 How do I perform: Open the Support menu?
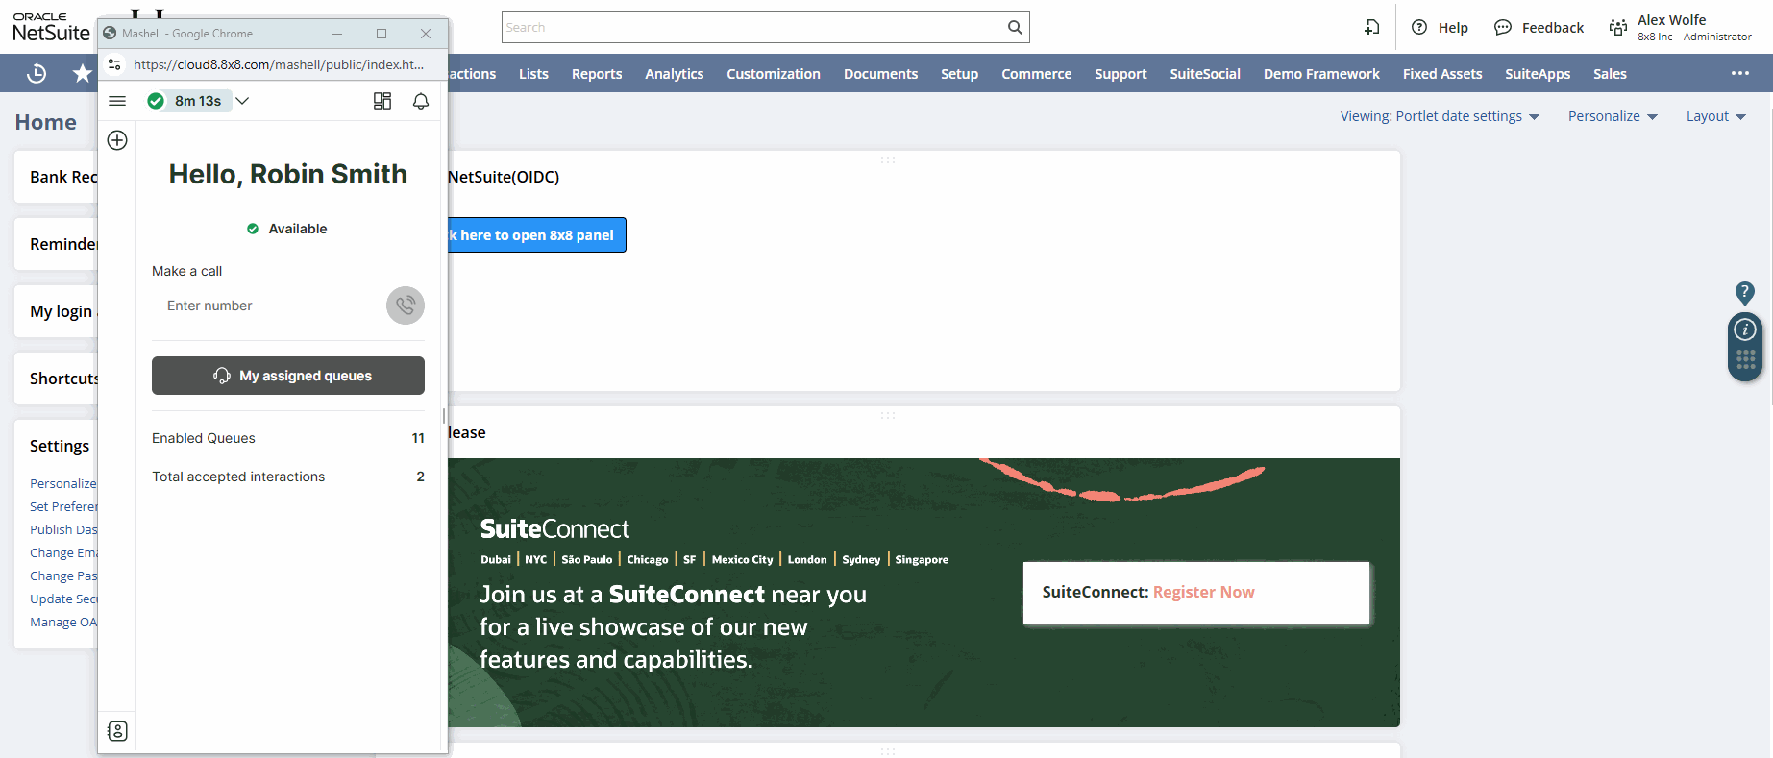click(1120, 74)
